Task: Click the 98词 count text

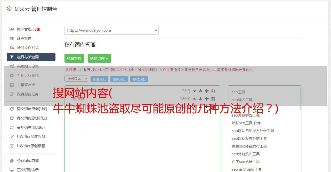Action: point(186,91)
